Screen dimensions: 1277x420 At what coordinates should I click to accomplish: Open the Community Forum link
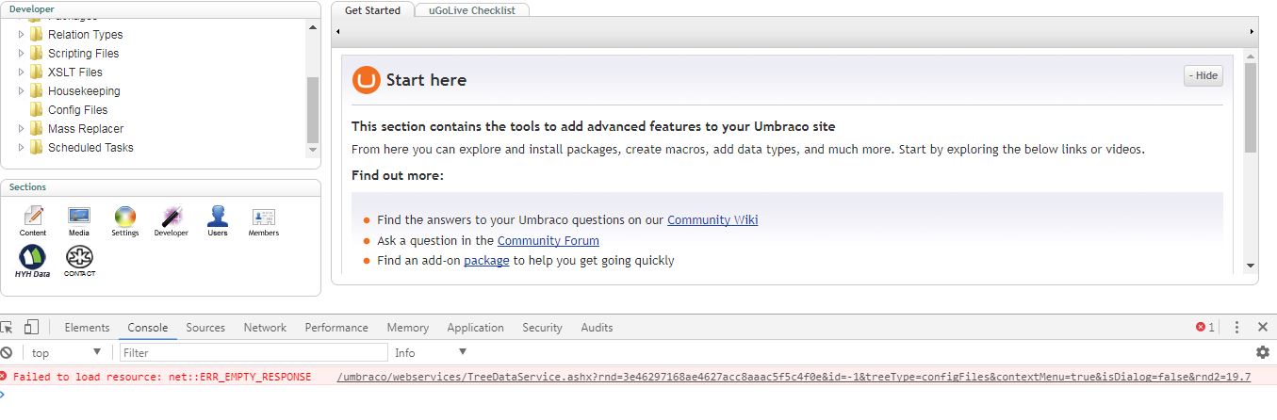coord(548,240)
